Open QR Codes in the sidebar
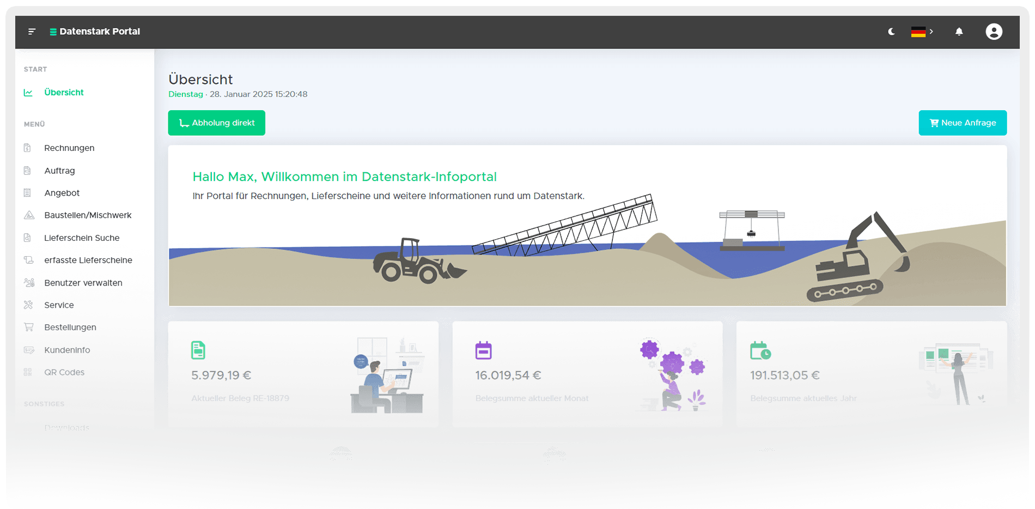Viewport: 1035px width, 509px height. (x=64, y=372)
